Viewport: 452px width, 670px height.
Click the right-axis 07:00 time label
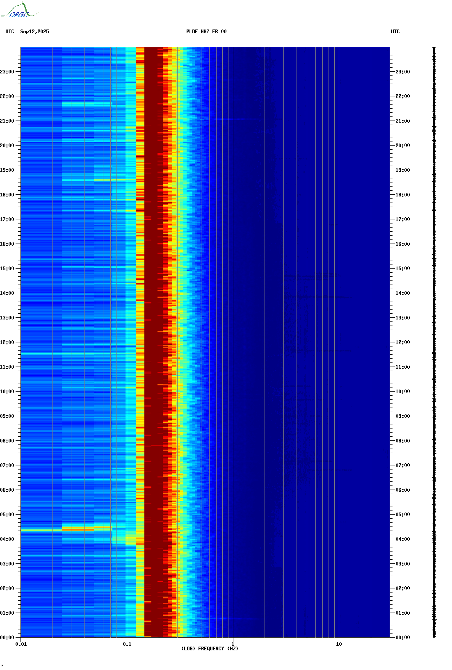(x=403, y=465)
